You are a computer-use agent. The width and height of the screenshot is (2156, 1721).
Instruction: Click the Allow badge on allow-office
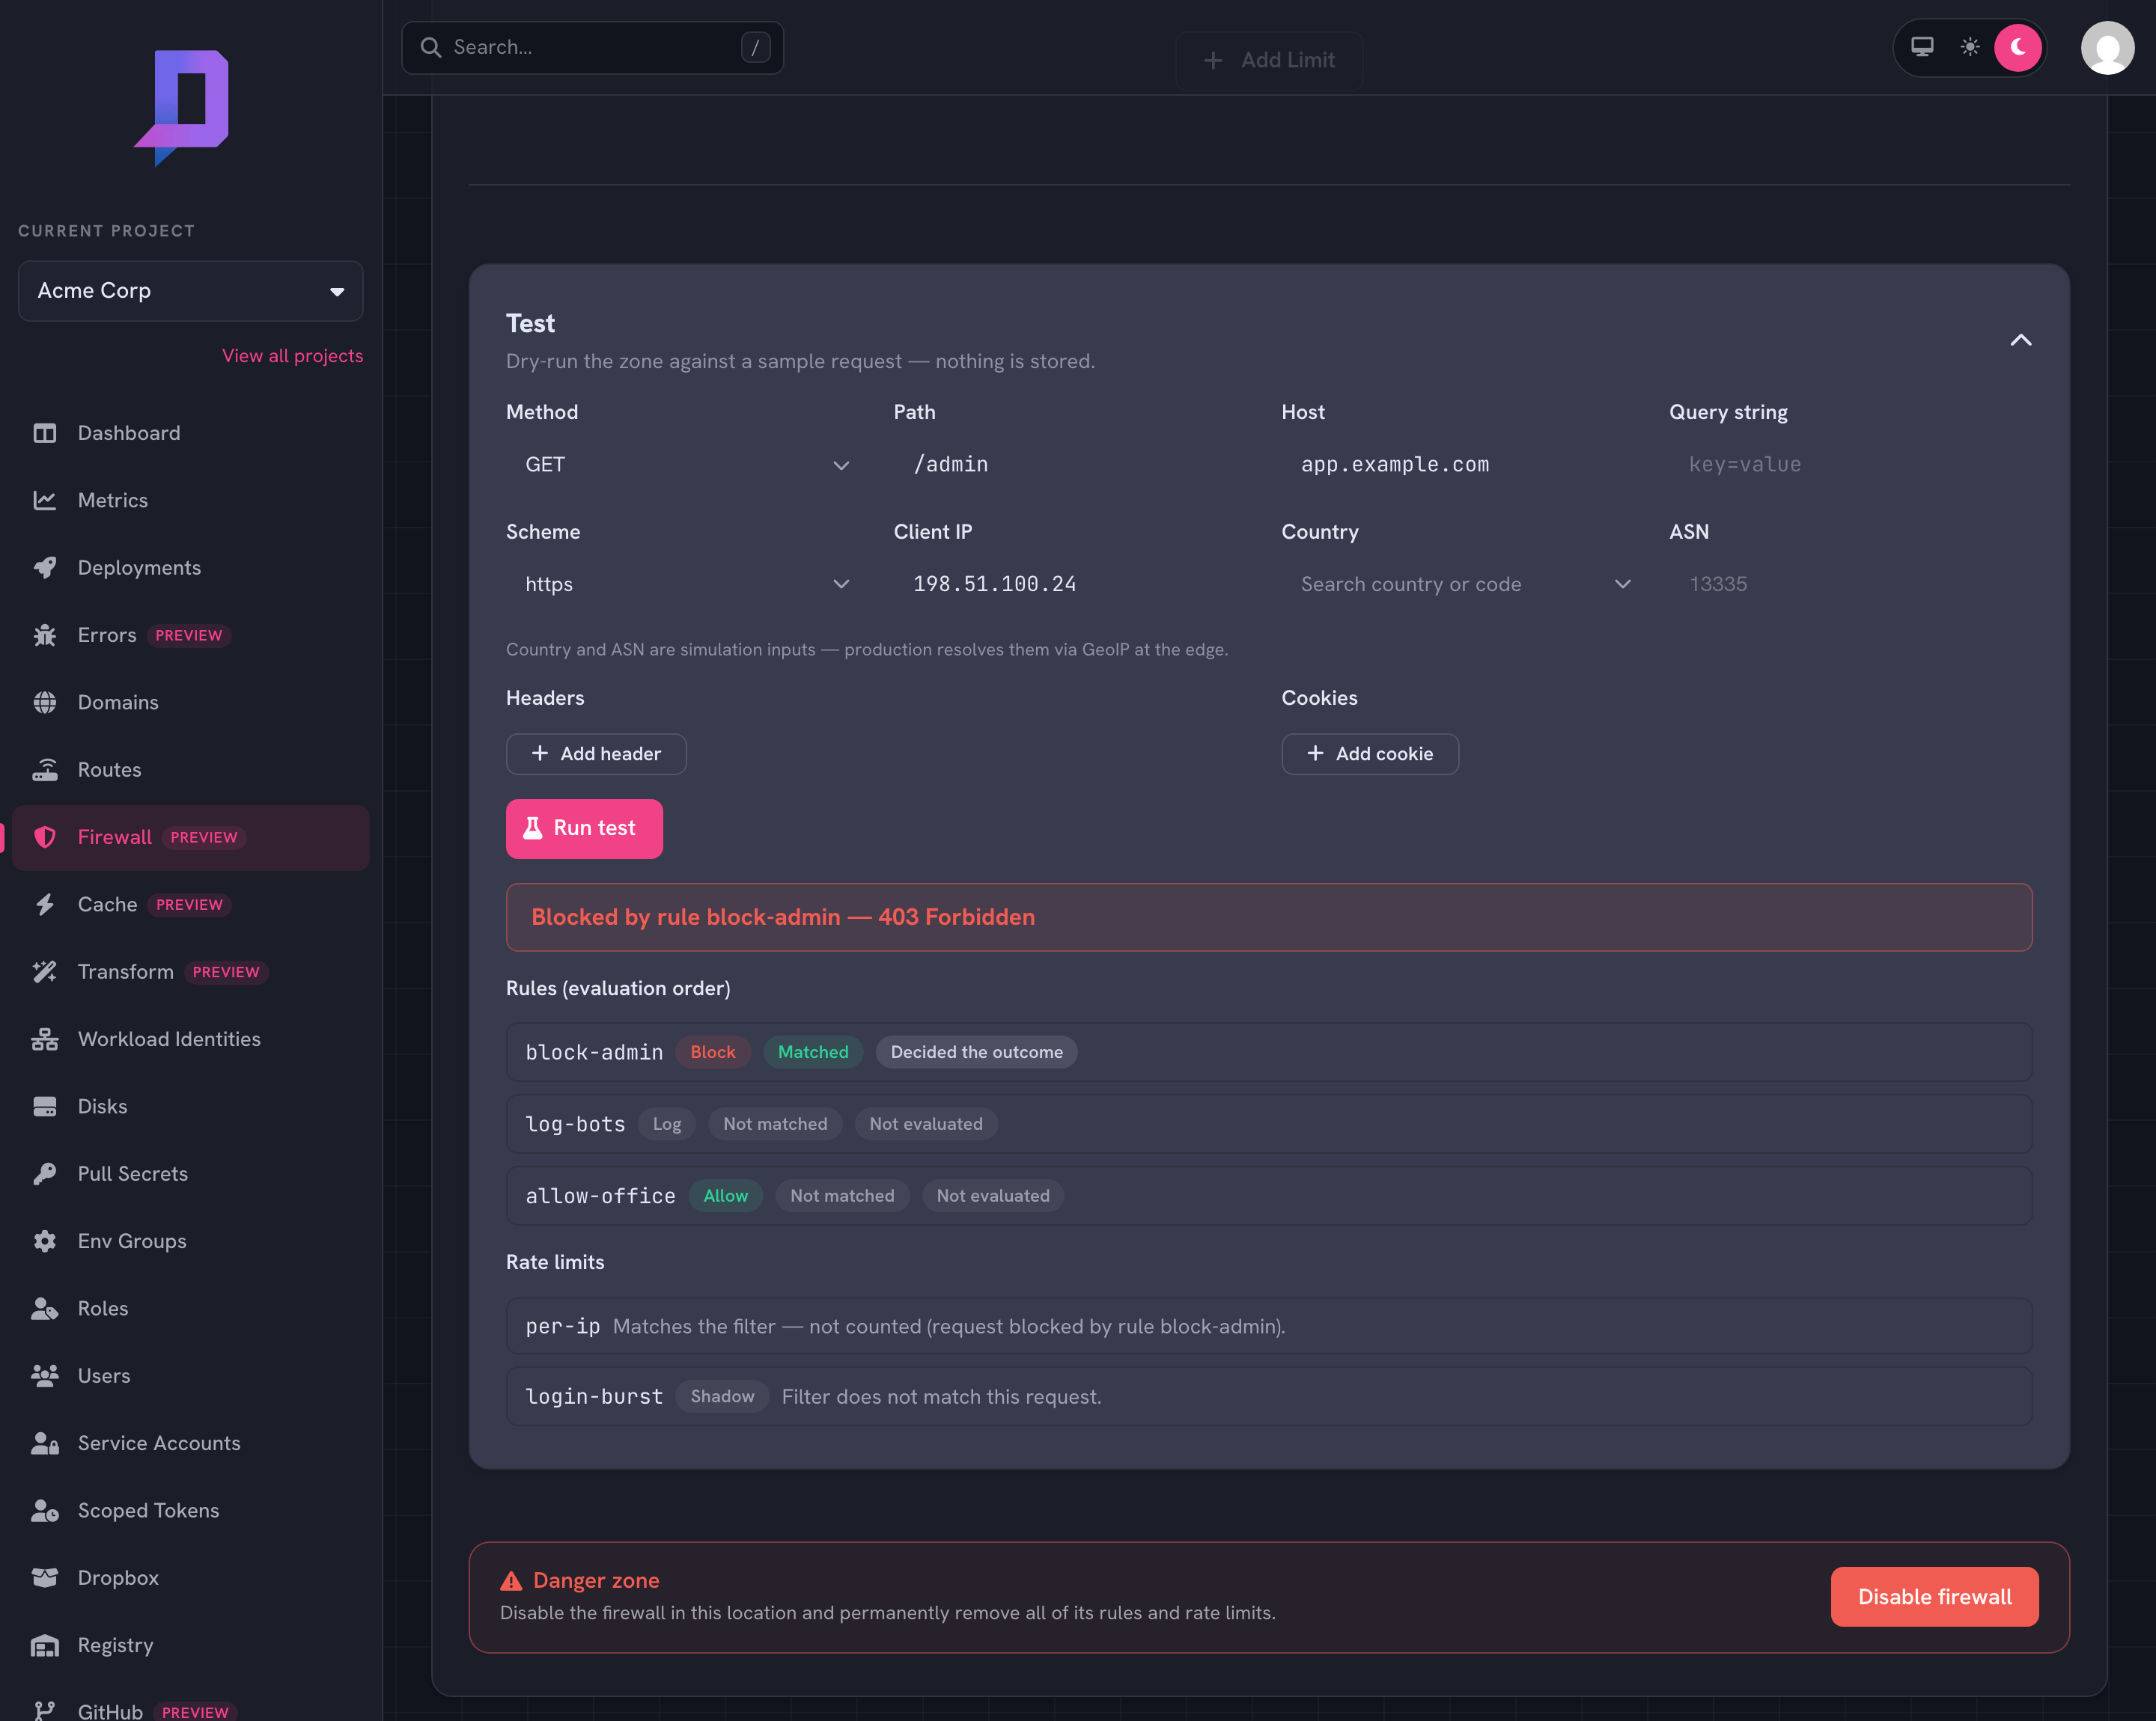[x=725, y=1196]
